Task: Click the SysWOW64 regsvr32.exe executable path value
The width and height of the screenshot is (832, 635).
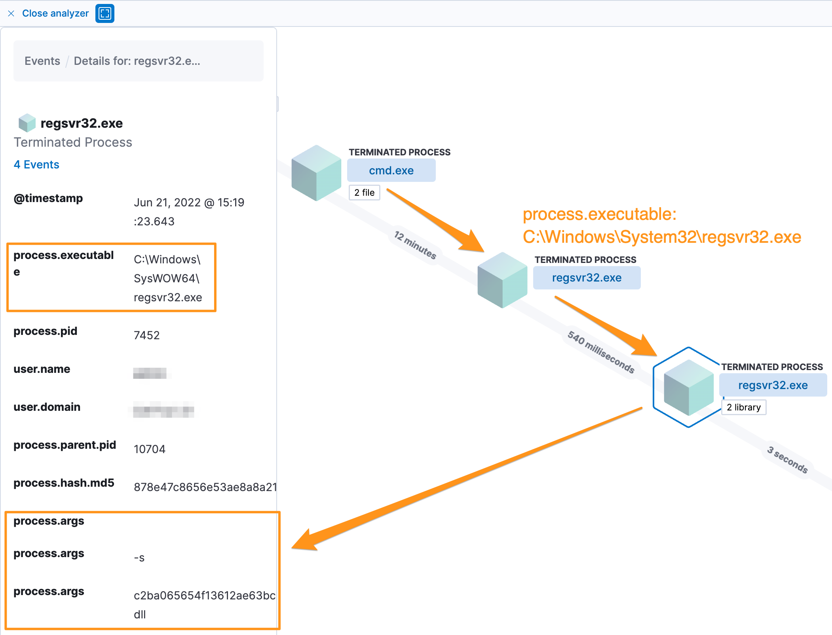Action: point(168,278)
